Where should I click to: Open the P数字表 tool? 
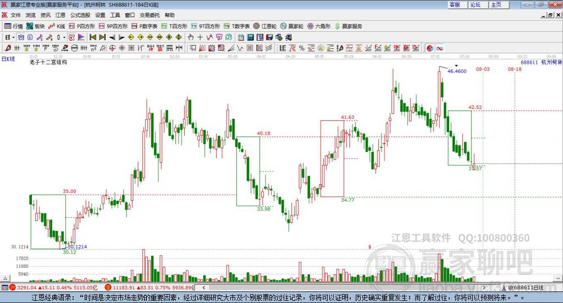[x=145, y=26]
